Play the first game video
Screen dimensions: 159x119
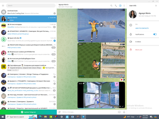101,25
